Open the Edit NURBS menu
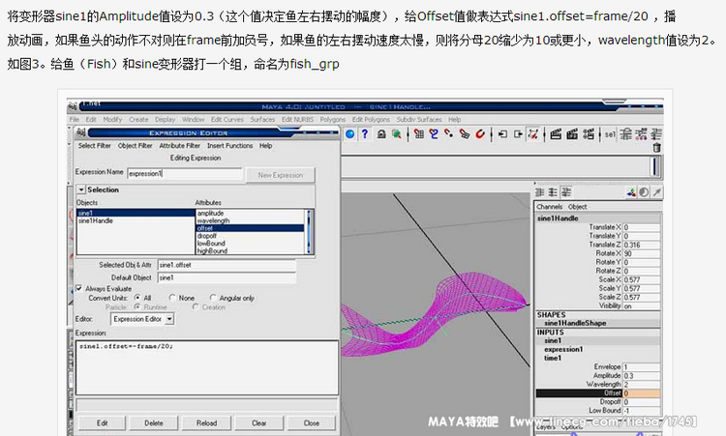This screenshot has height=436, width=726. pos(298,119)
